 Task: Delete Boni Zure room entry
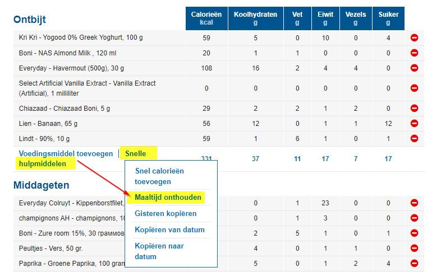coord(415,232)
